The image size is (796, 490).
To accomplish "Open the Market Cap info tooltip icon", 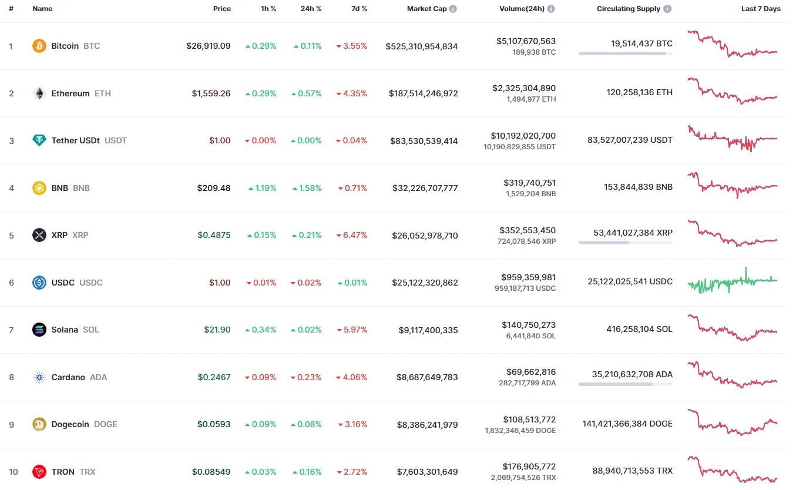I will pos(453,9).
